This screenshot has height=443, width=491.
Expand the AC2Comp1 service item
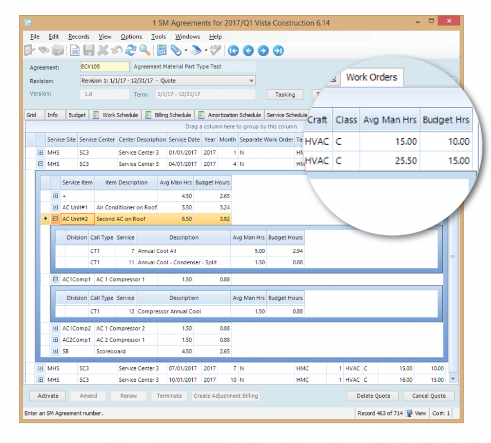click(x=56, y=340)
